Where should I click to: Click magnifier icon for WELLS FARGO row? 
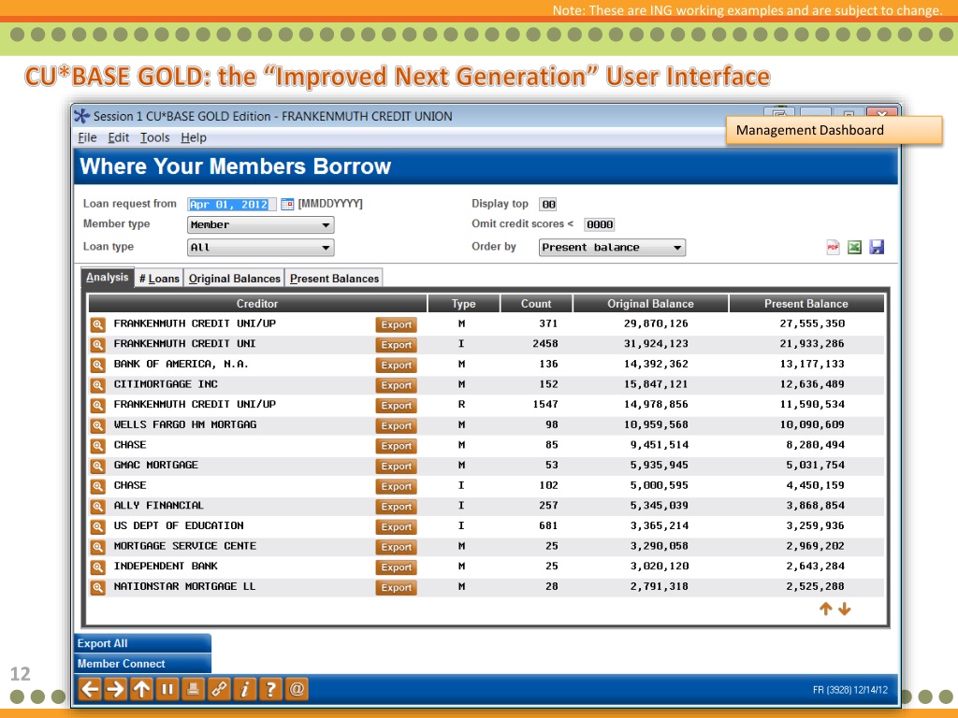coord(97,425)
